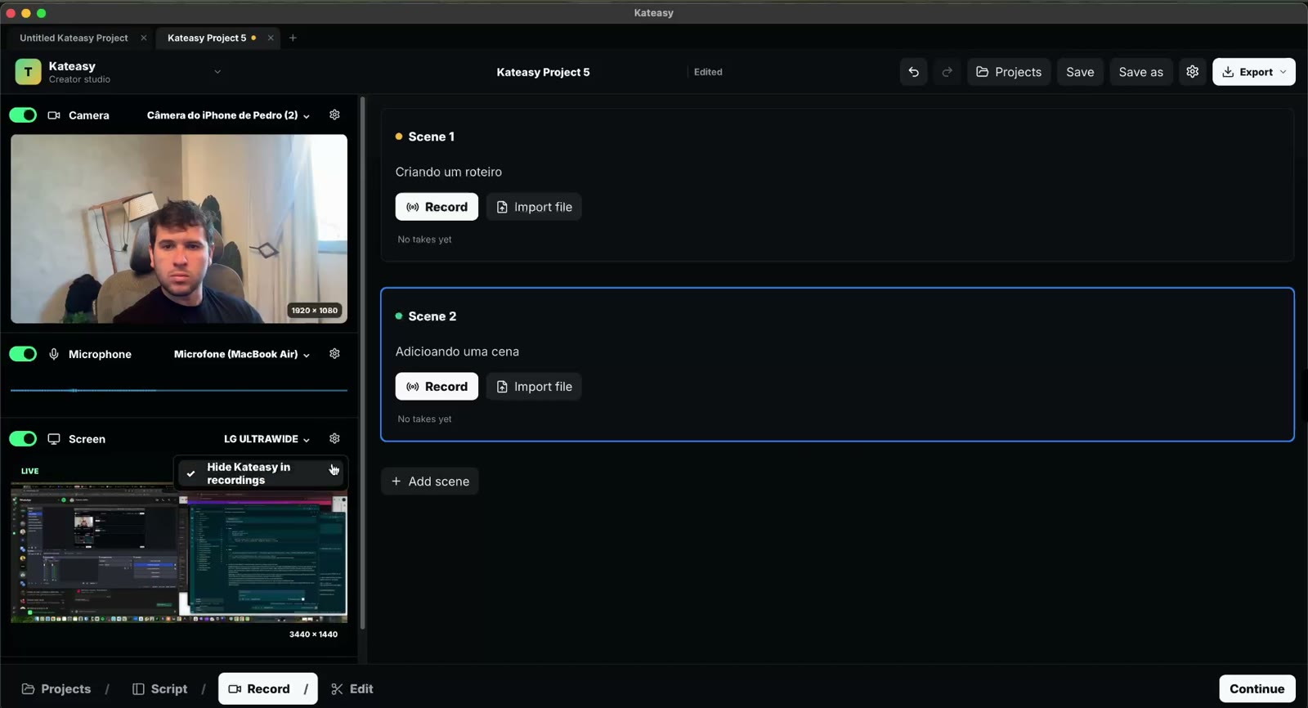Close the Untitled Kateasy Project tab
The image size is (1308, 708).
click(144, 38)
